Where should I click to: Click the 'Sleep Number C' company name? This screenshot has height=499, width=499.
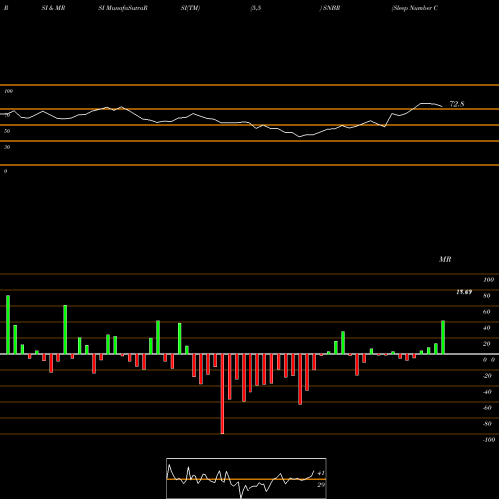[x=415, y=8]
